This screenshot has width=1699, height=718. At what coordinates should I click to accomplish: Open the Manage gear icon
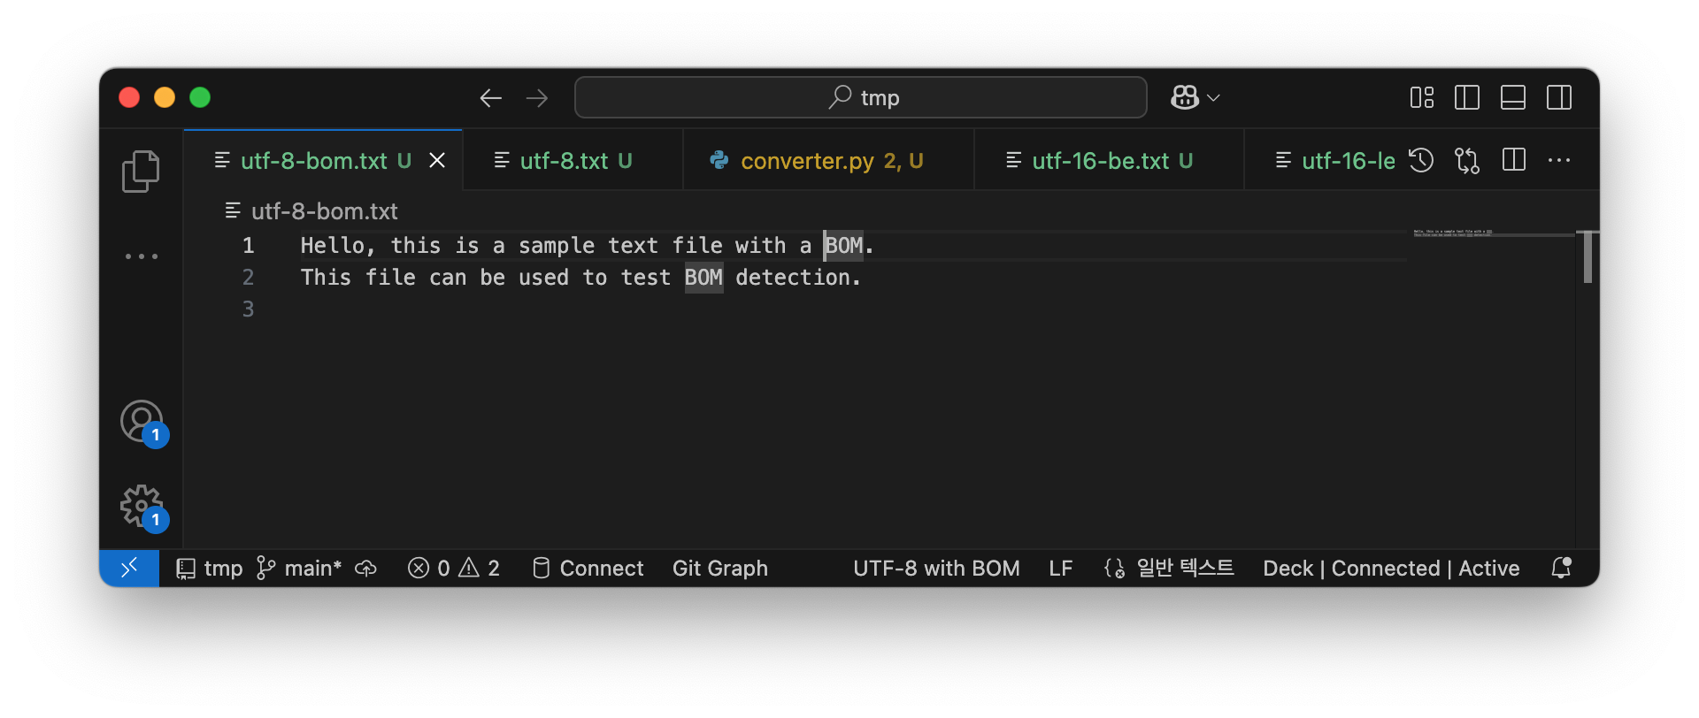(x=142, y=507)
